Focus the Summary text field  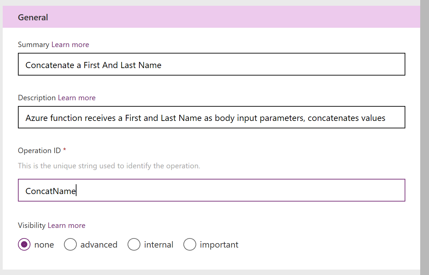(x=211, y=64)
